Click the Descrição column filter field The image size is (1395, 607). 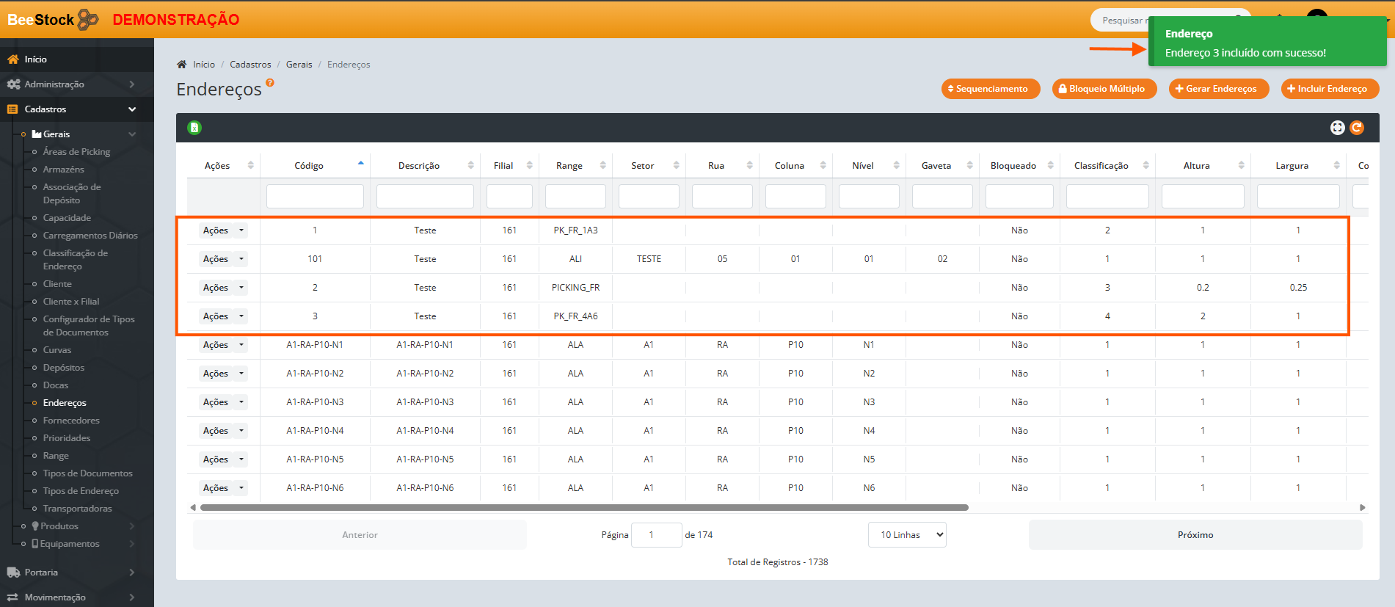pyautogui.click(x=425, y=197)
